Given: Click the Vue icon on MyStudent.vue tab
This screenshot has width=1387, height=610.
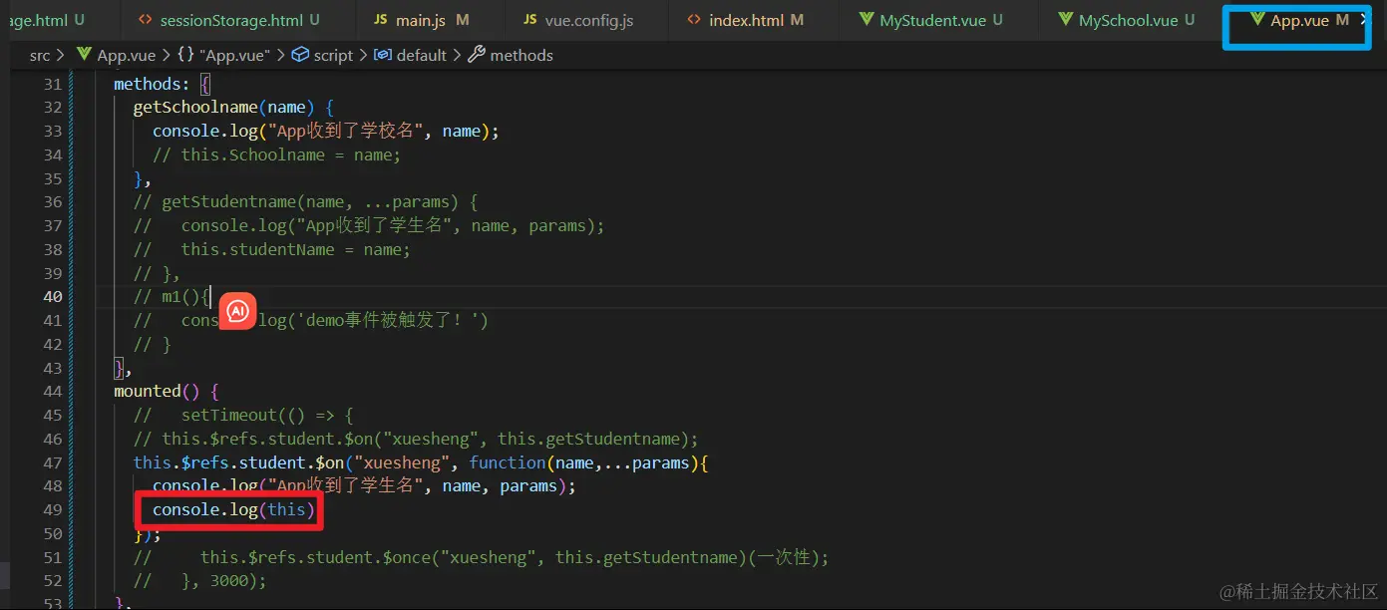Looking at the screenshot, I should [866, 20].
